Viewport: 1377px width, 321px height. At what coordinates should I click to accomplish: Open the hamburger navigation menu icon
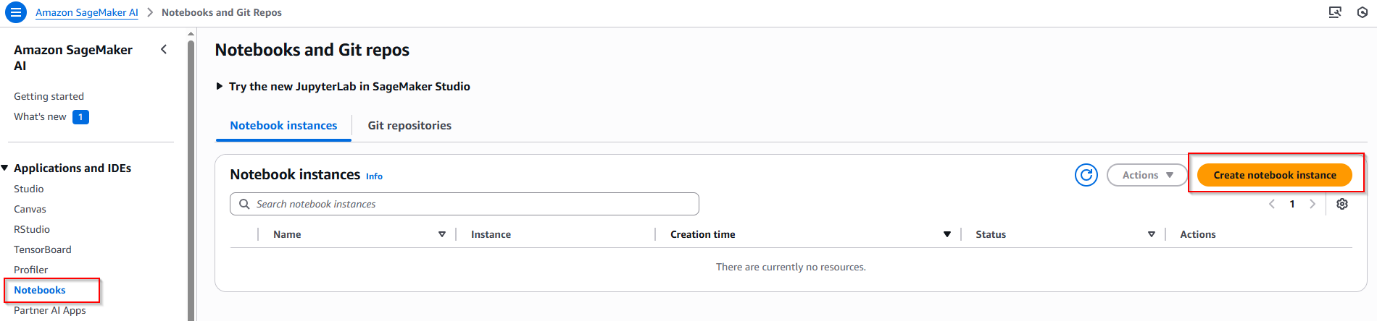15,12
